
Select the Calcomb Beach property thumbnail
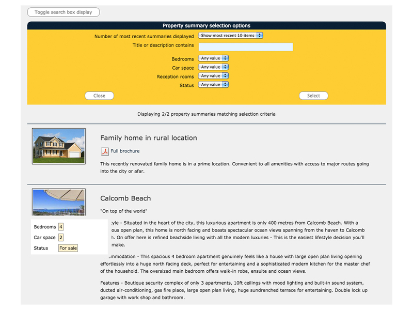(x=58, y=203)
